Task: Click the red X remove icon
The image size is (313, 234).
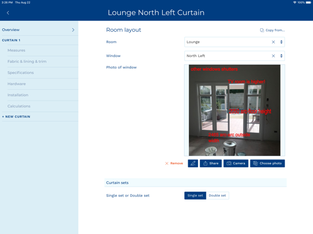Action: pyautogui.click(x=167, y=163)
